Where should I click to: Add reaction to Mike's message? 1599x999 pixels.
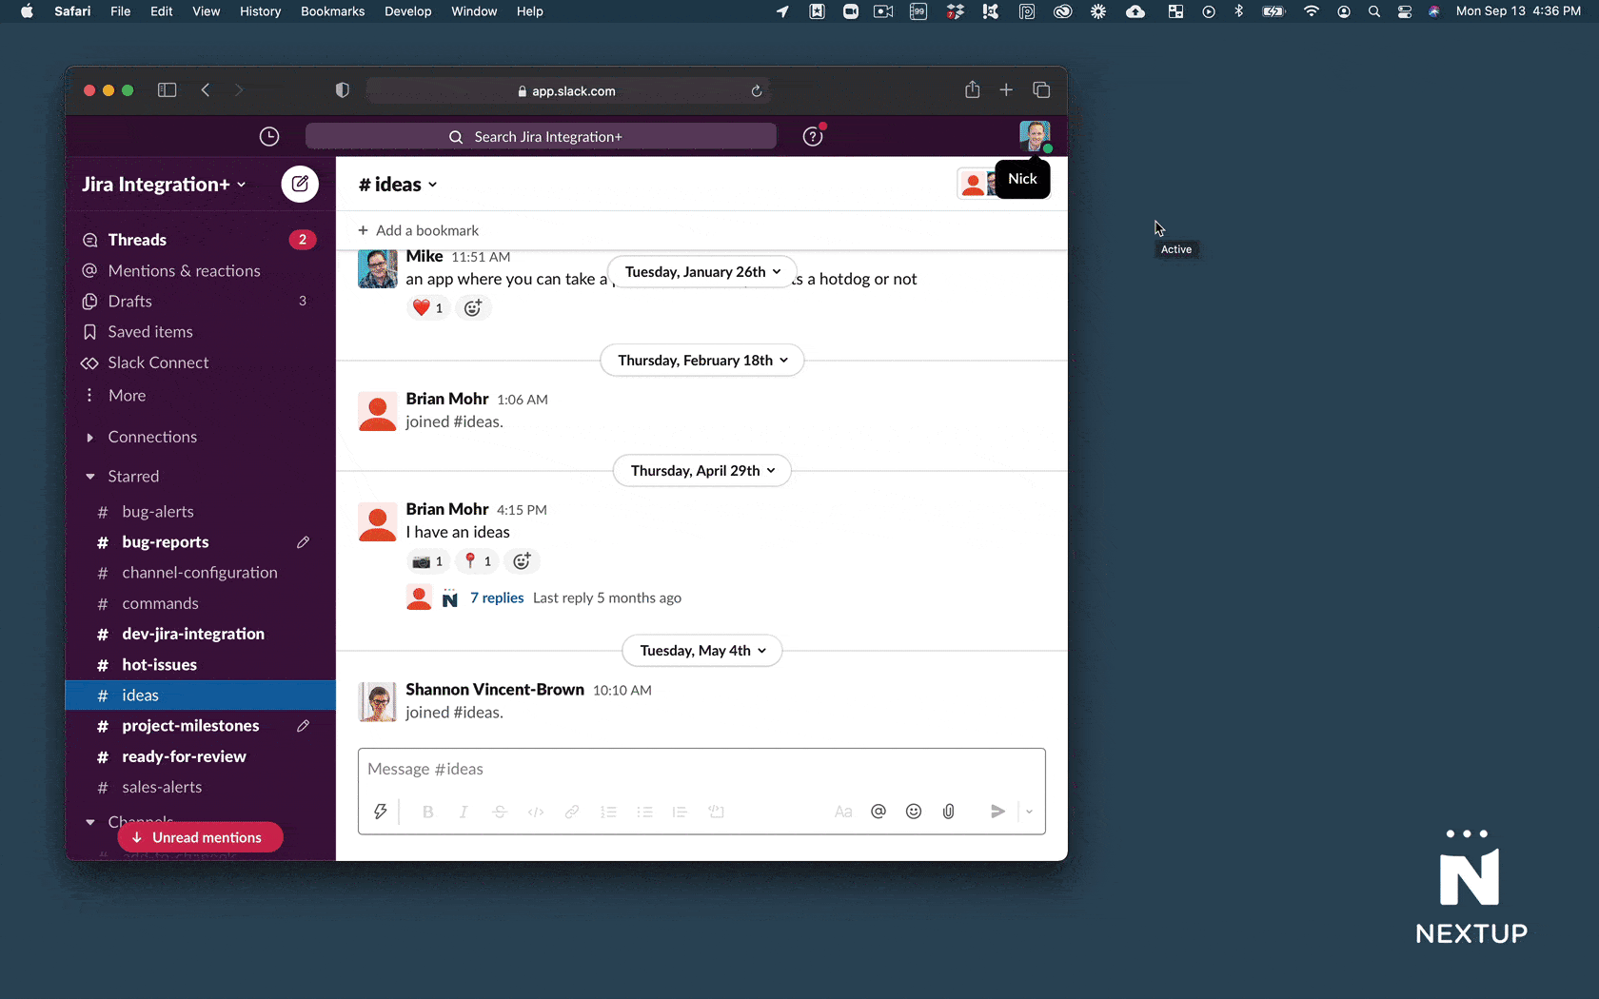pyautogui.click(x=473, y=307)
